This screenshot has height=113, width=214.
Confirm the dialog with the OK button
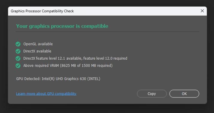tap(184, 94)
